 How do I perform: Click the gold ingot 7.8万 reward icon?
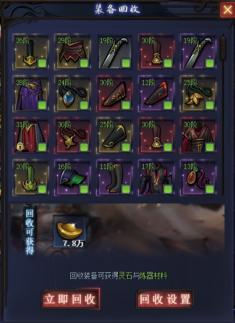(x=69, y=231)
